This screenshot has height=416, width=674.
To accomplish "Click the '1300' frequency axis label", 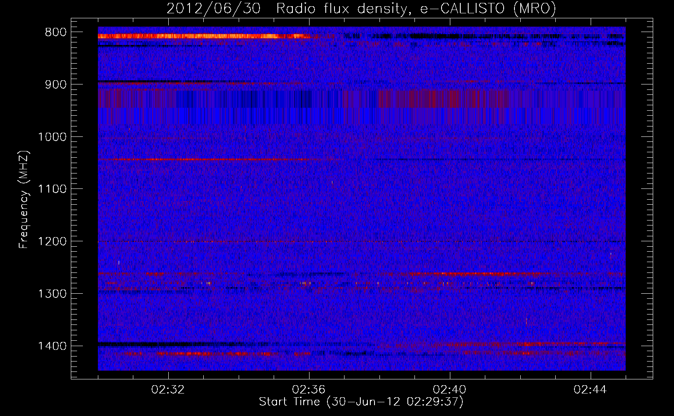I will pos(52,294).
